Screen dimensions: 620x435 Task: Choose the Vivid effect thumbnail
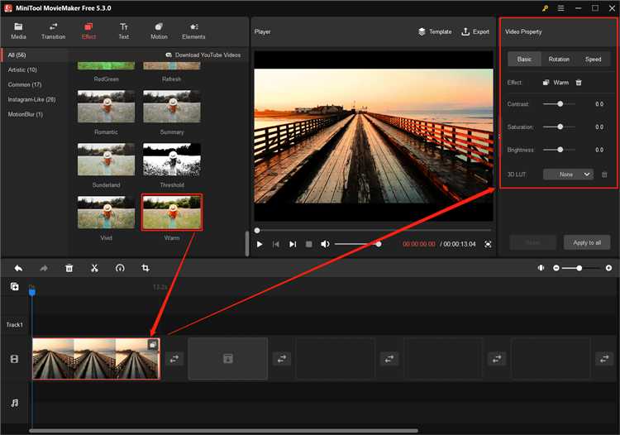click(106, 212)
